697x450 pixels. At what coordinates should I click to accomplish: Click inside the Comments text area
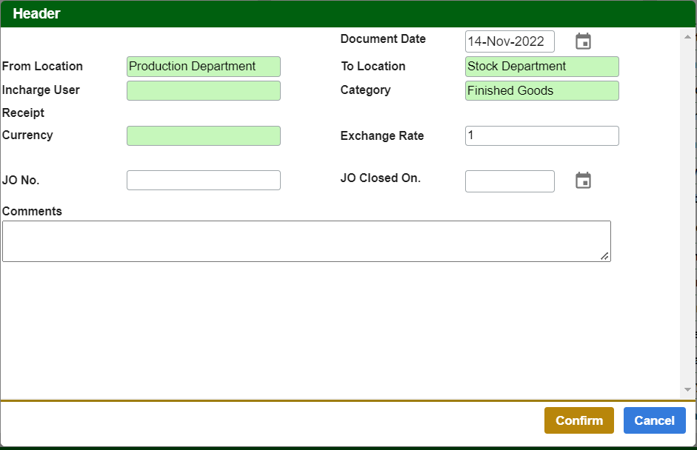tap(306, 241)
